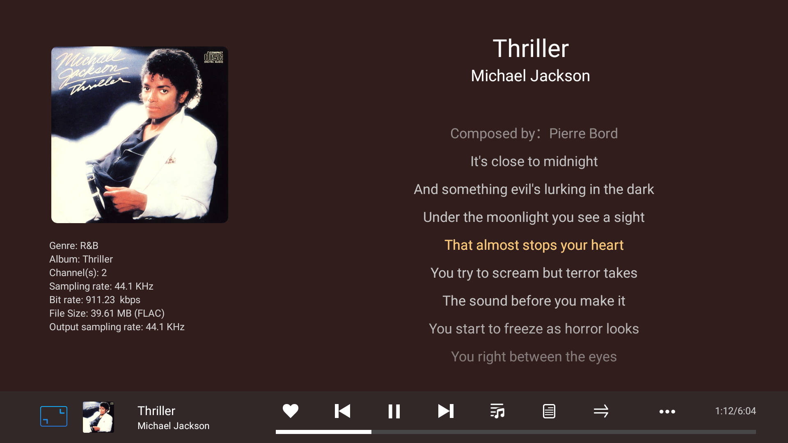Open the three-dots more options menu
The image size is (788, 443).
(x=667, y=411)
